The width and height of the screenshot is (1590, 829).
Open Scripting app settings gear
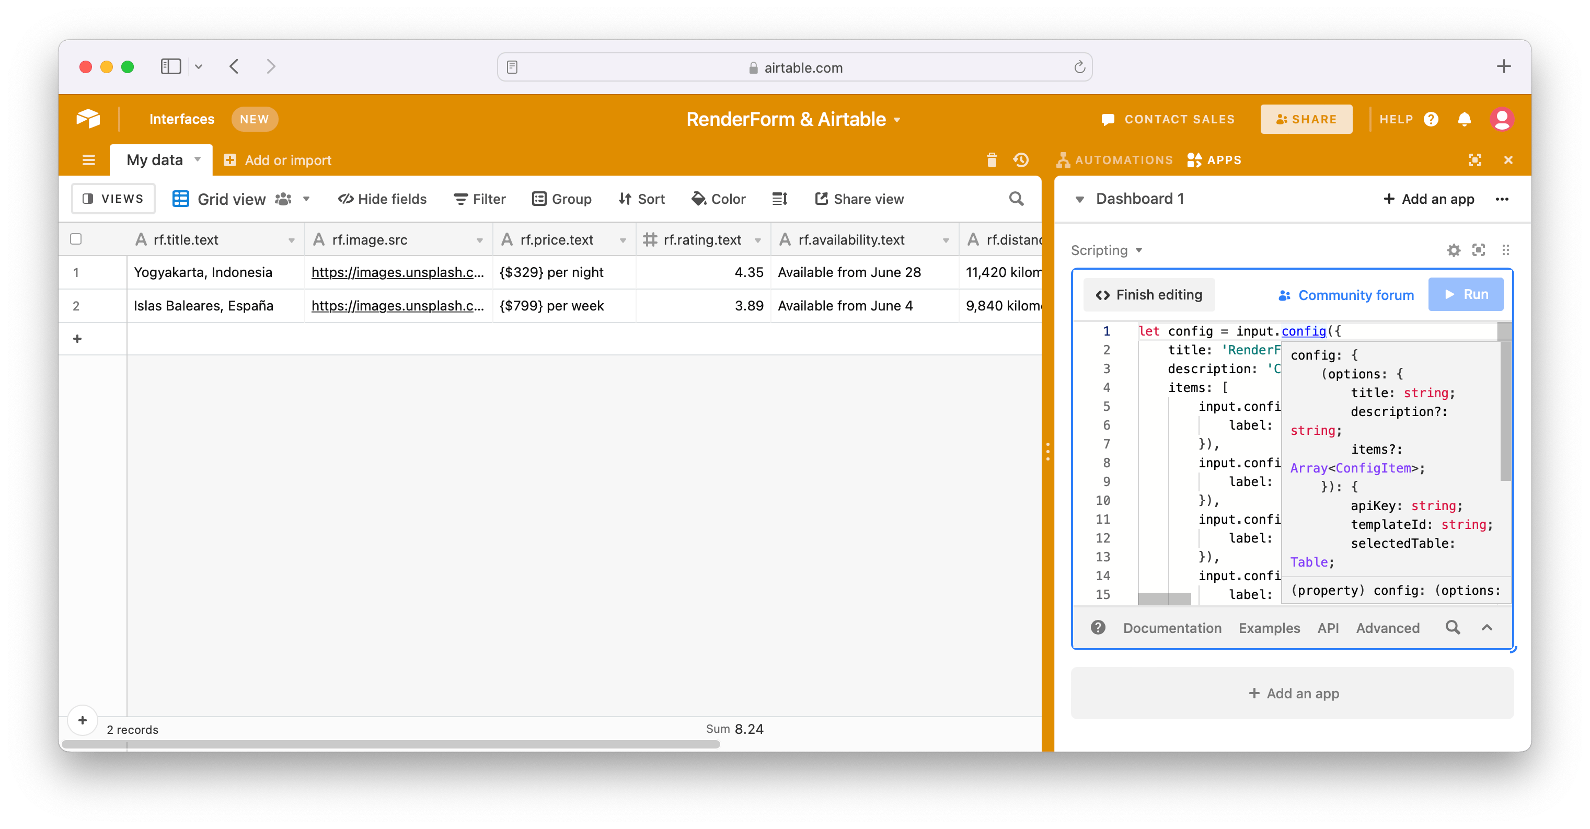(1454, 250)
